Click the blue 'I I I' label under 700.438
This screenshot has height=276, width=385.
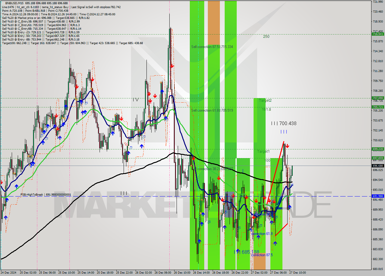[284, 132]
